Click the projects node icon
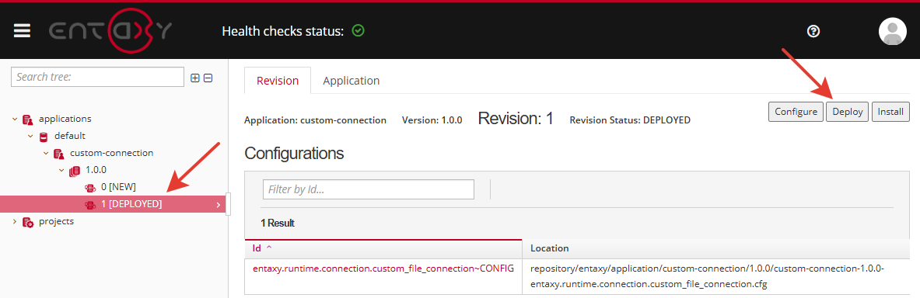 click(x=27, y=223)
